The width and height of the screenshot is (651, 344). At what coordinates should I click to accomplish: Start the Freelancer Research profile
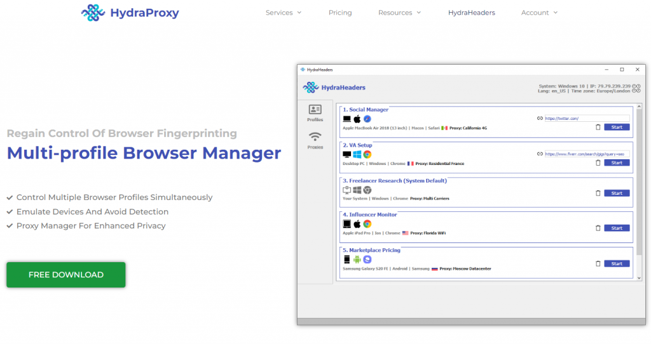click(617, 193)
